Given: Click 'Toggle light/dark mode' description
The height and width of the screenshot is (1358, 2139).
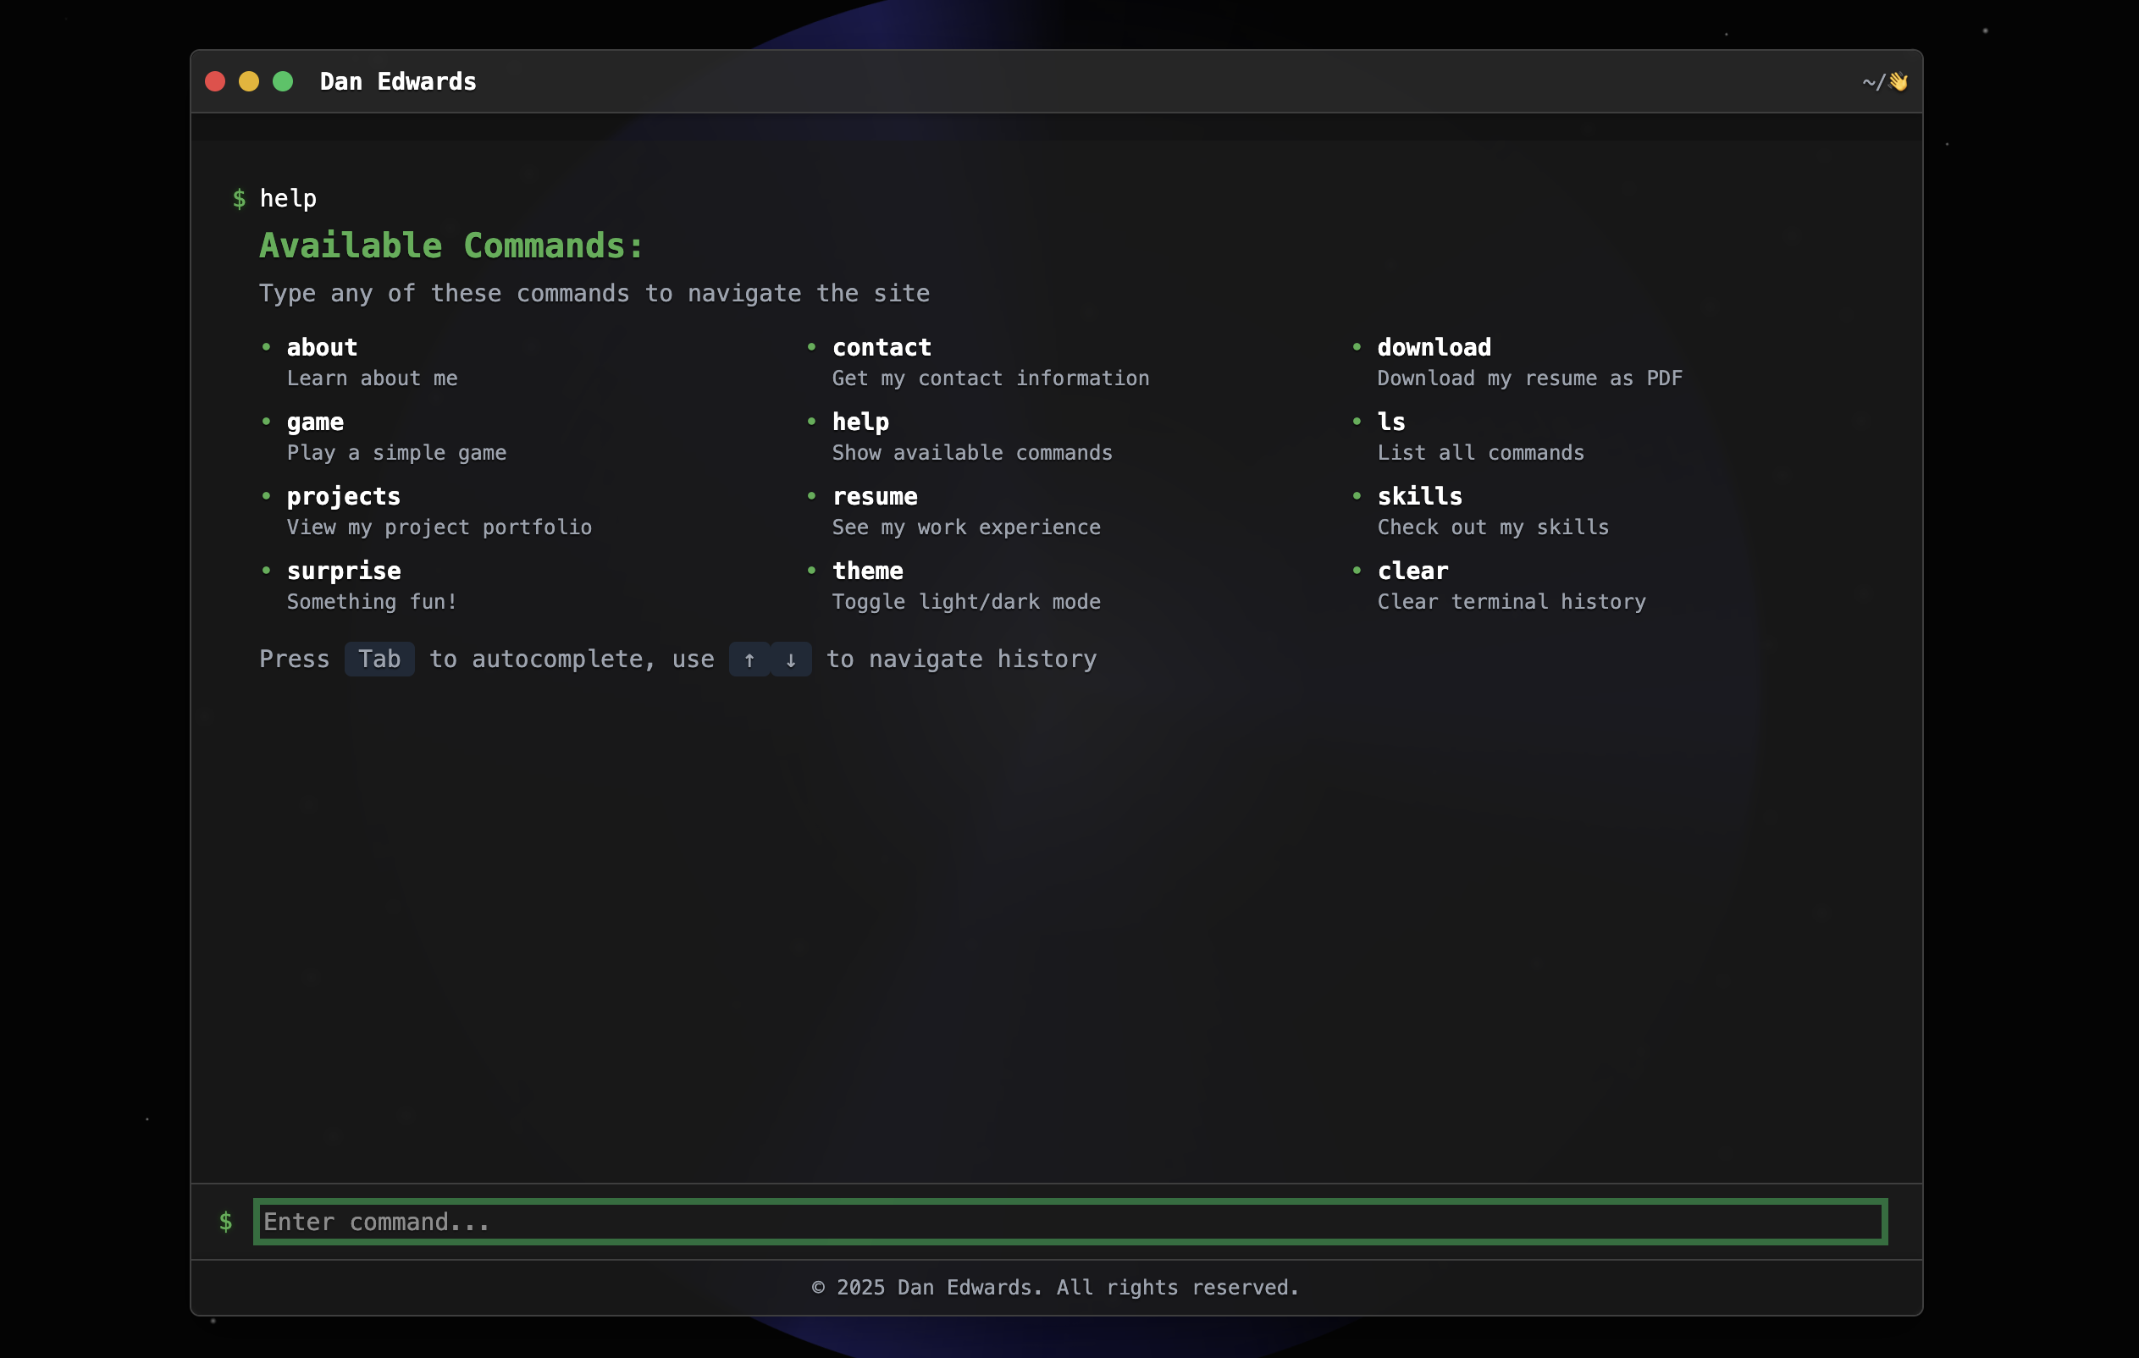Looking at the screenshot, I should [x=965, y=602].
